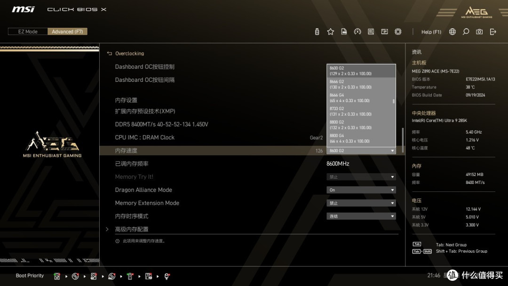This screenshot has height=286, width=508.
Task: Go back using the Overclocking return arrow
Action: (110, 54)
